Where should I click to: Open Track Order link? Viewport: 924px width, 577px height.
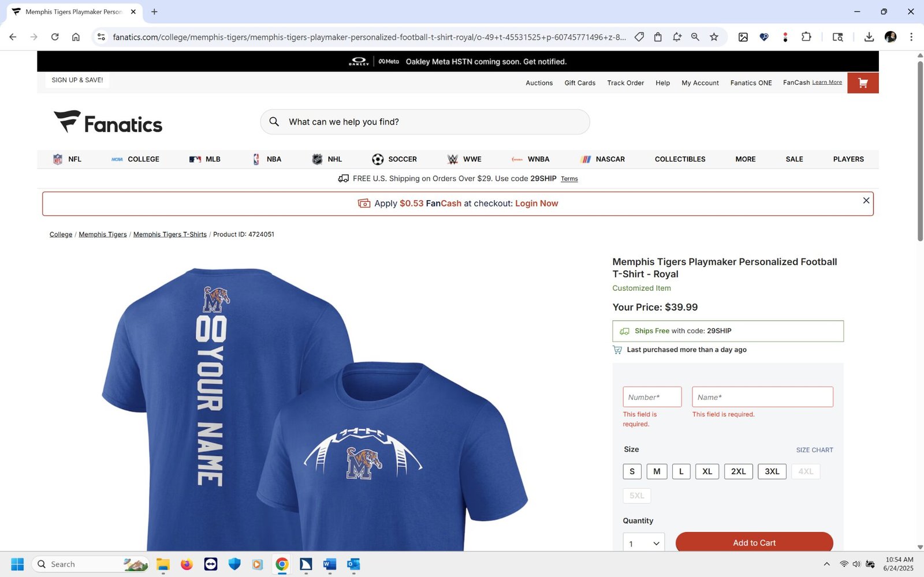[625, 83]
